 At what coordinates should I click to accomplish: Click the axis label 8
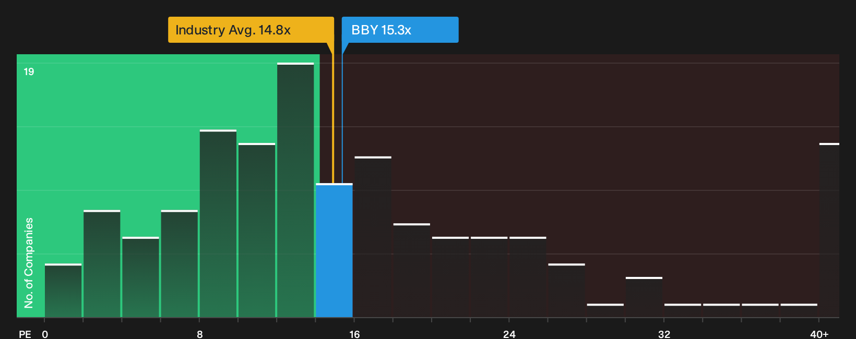point(200,334)
